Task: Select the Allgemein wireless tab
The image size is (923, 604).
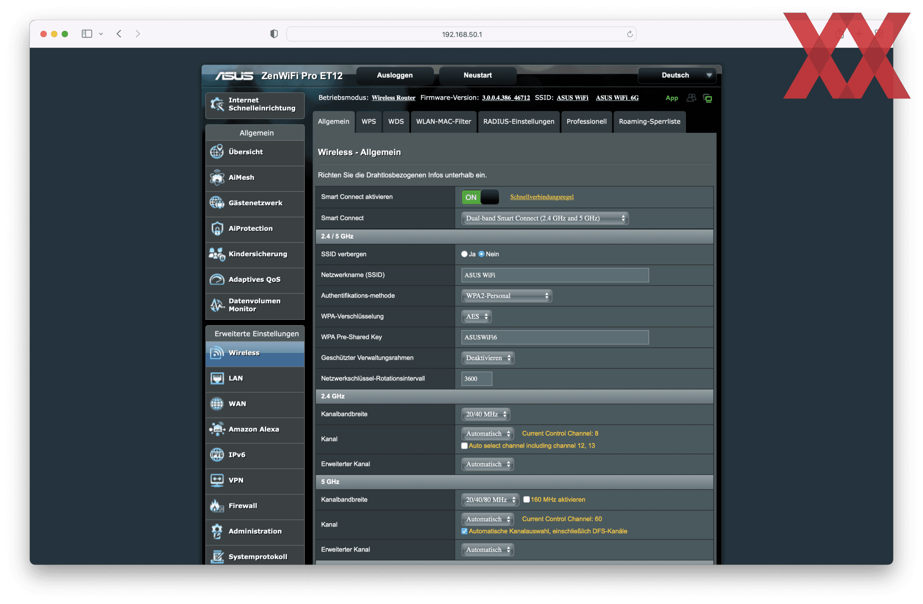Action: pos(334,122)
